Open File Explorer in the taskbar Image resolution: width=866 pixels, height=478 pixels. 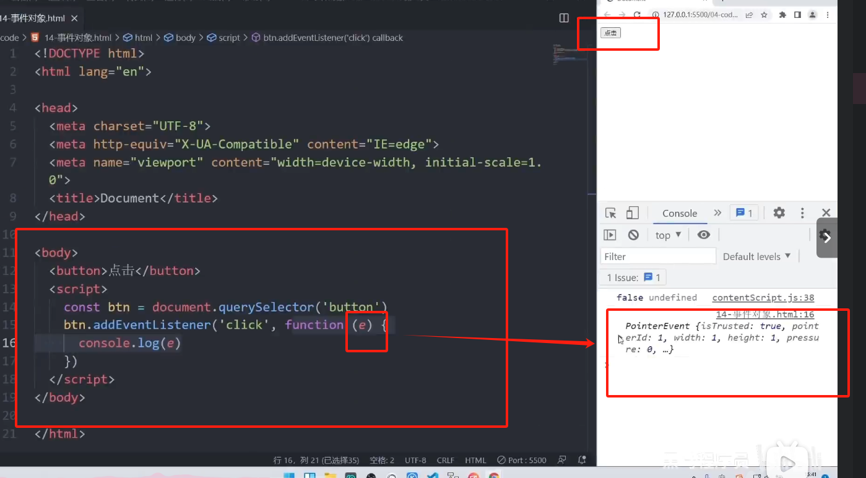(329, 475)
